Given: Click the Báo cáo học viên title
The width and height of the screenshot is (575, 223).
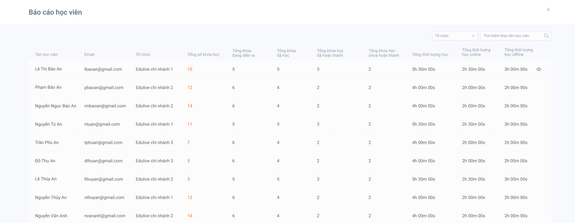Looking at the screenshot, I should point(55,12).
